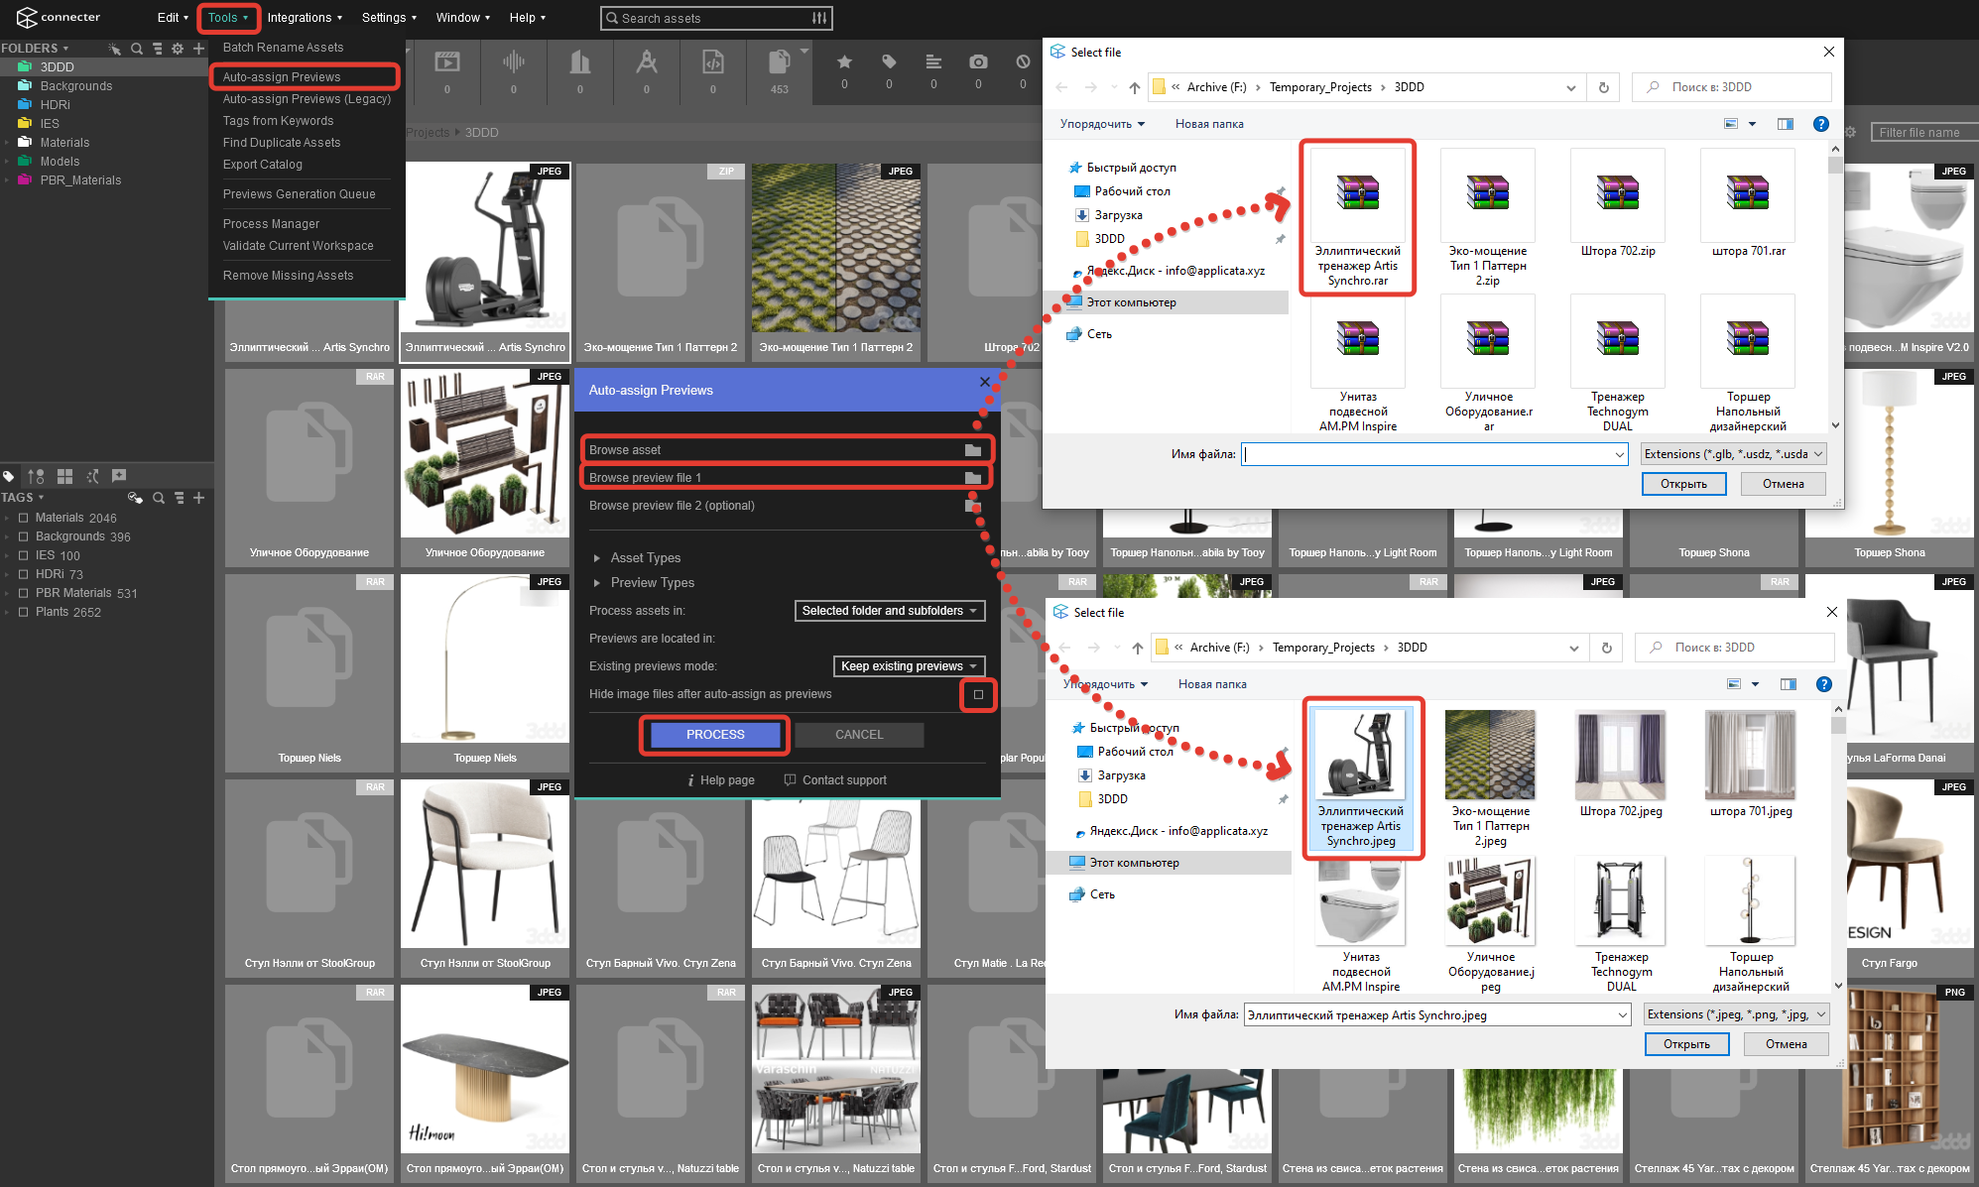The width and height of the screenshot is (1979, 1187).
Task: Enable Hide image files after auto-assign checkbox
Action: click(978, 694)
